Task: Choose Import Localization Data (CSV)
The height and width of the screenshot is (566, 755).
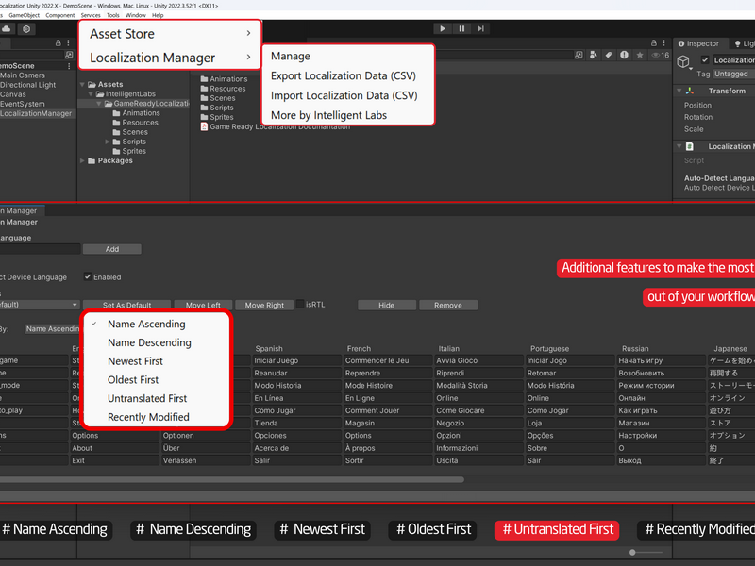Action: pos(348,96)
